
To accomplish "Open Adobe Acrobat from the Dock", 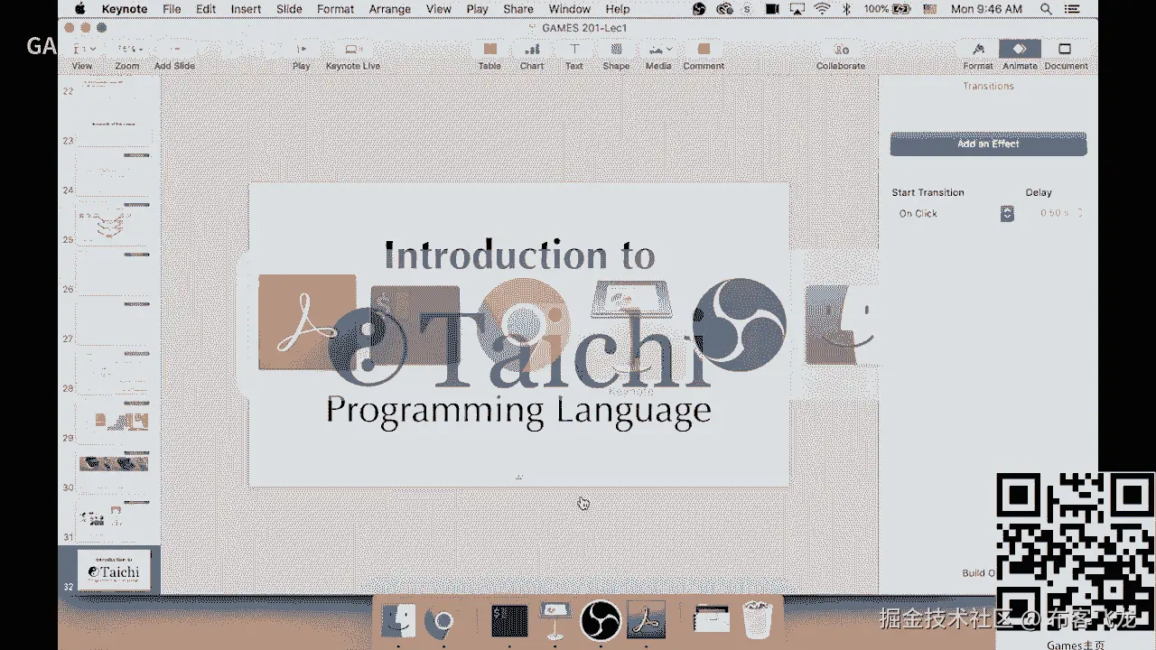I will pos(647,621).
